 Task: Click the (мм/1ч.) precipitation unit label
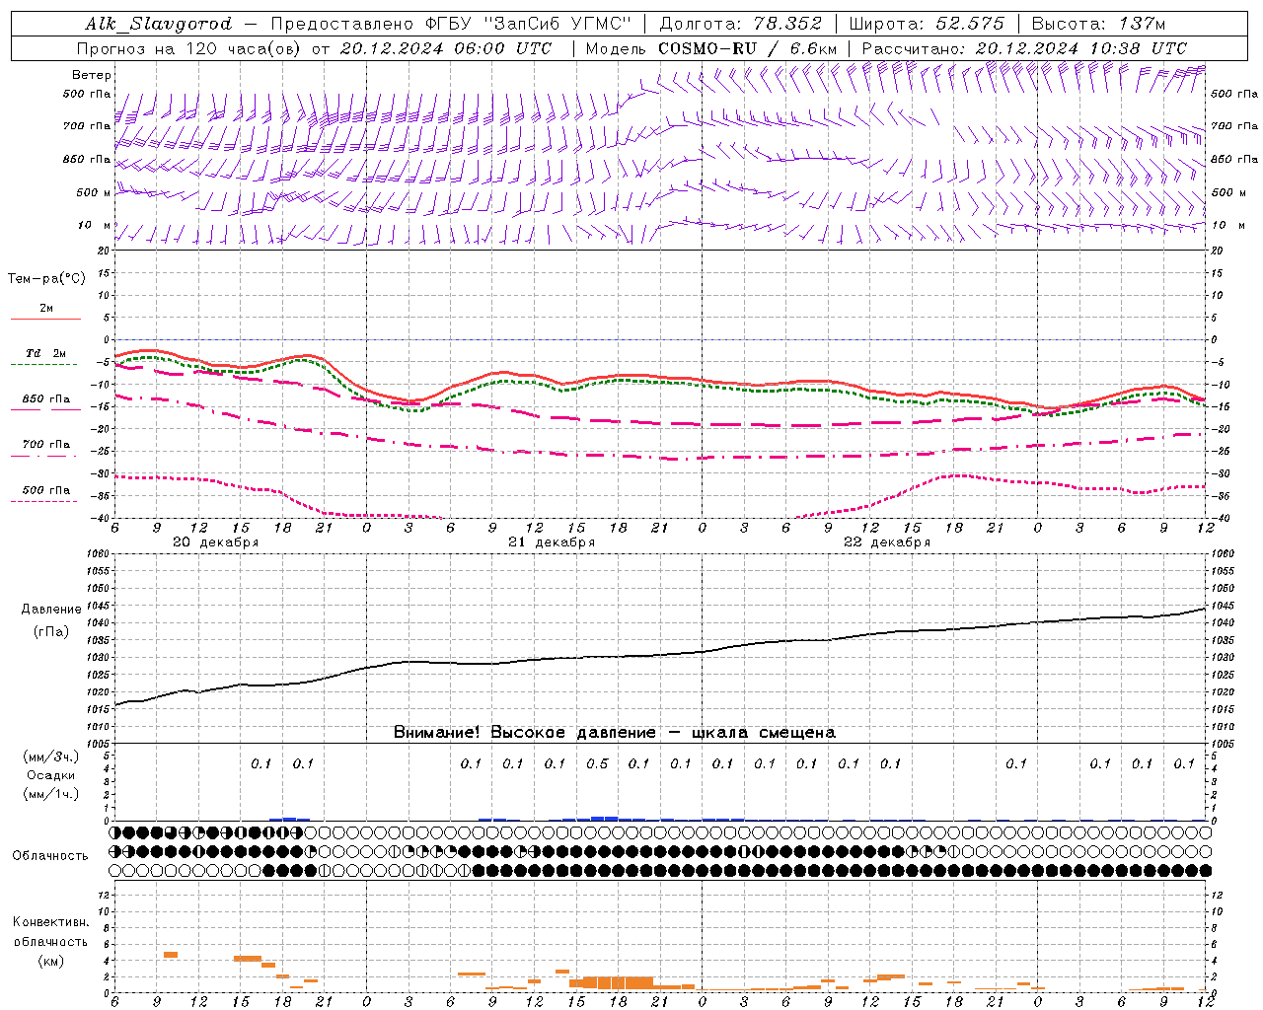pos(51,794)
